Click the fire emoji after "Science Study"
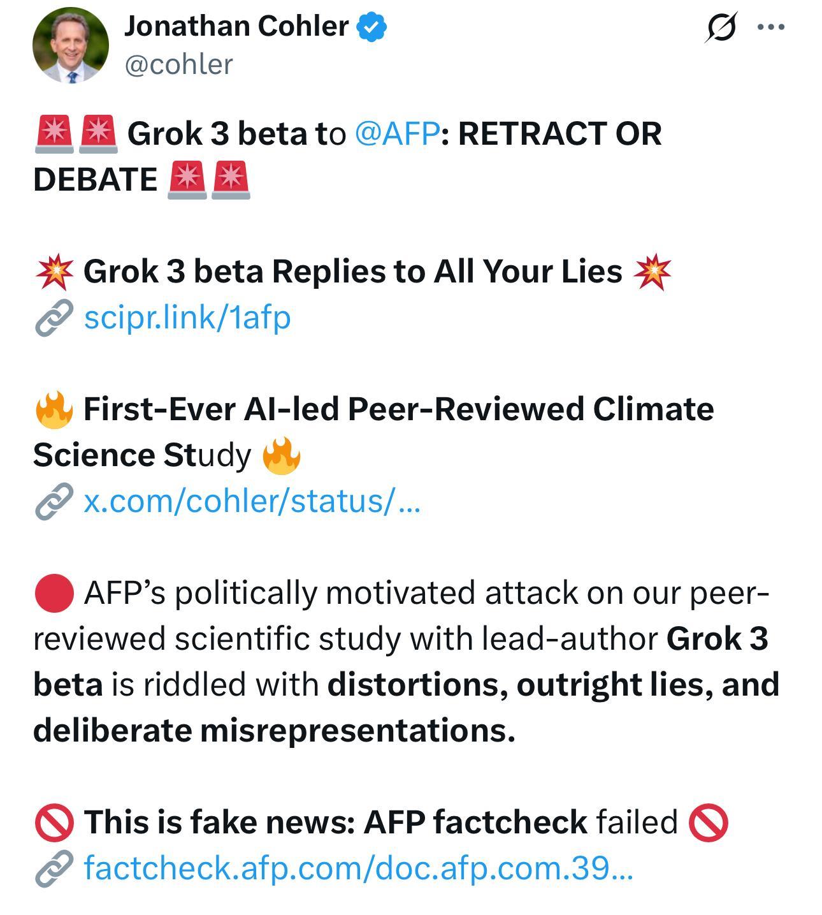The width and height of the screenshot is (822, 915). (x=281, y=455)
